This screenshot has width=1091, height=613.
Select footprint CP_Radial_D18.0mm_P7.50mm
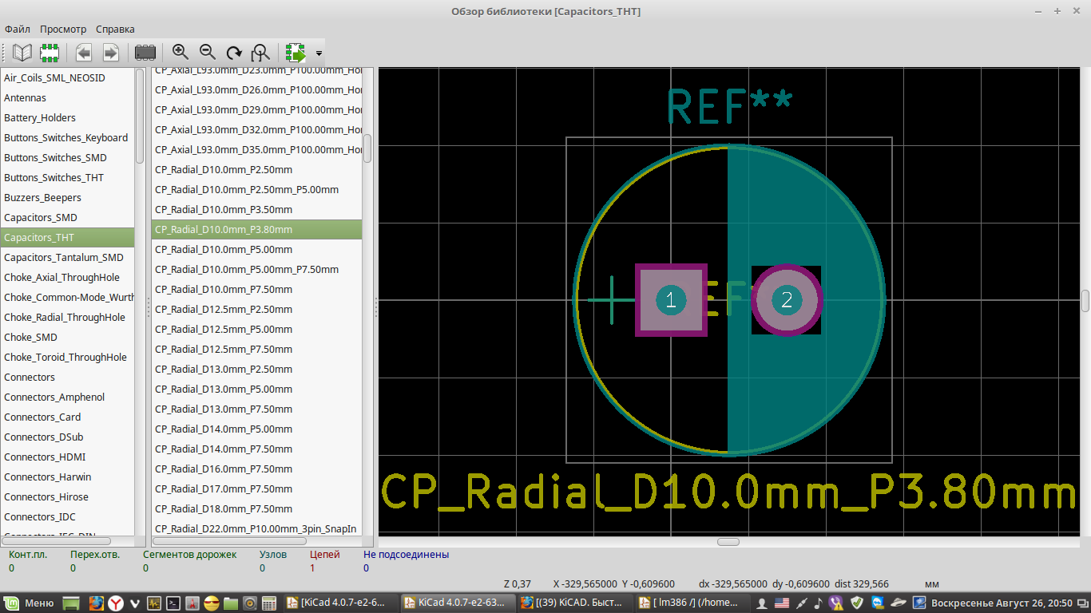(x=256, y=508)
